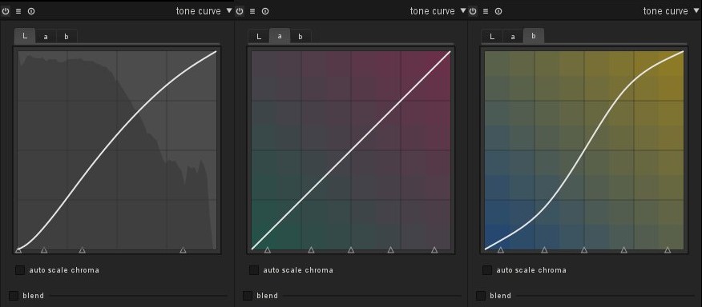The height and width of the screenshot is (307, 702).
Task: Select the first node triangle under the green-magenta graph
Action: pyautogui.click(x=268, y=250)
